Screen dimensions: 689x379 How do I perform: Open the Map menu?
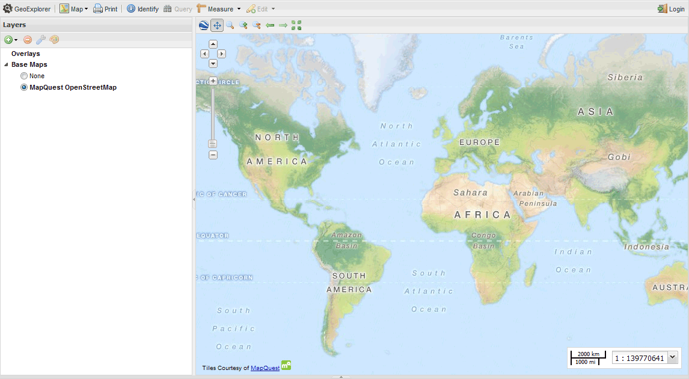point(73,8)
